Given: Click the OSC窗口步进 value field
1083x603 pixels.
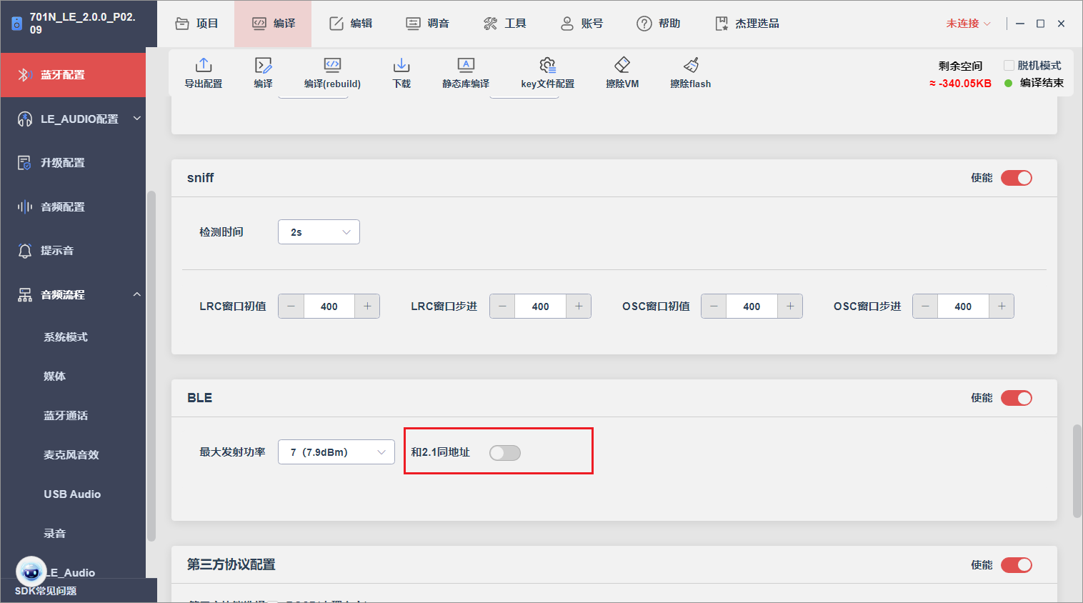Looking at the screenshot, I should pos(963,307).
